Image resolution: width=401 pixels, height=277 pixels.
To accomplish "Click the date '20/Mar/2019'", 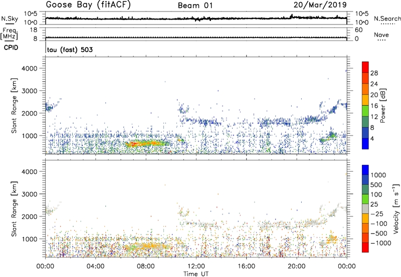I will point(320,5).
